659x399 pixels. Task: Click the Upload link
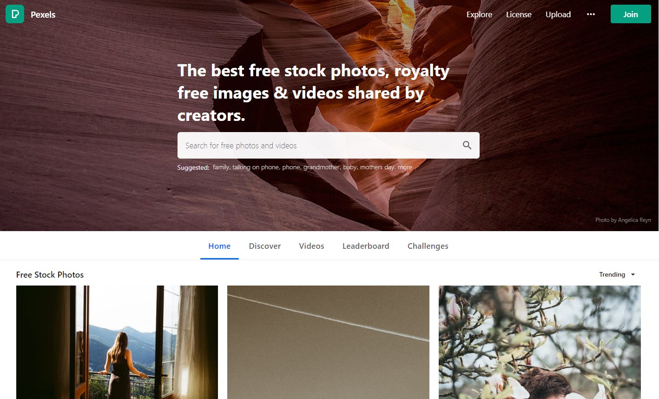(x=558, y=14)
